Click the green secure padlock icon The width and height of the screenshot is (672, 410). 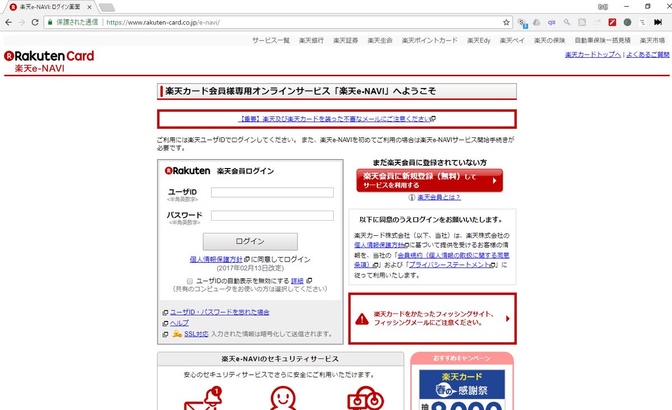(x=50, y=22)
